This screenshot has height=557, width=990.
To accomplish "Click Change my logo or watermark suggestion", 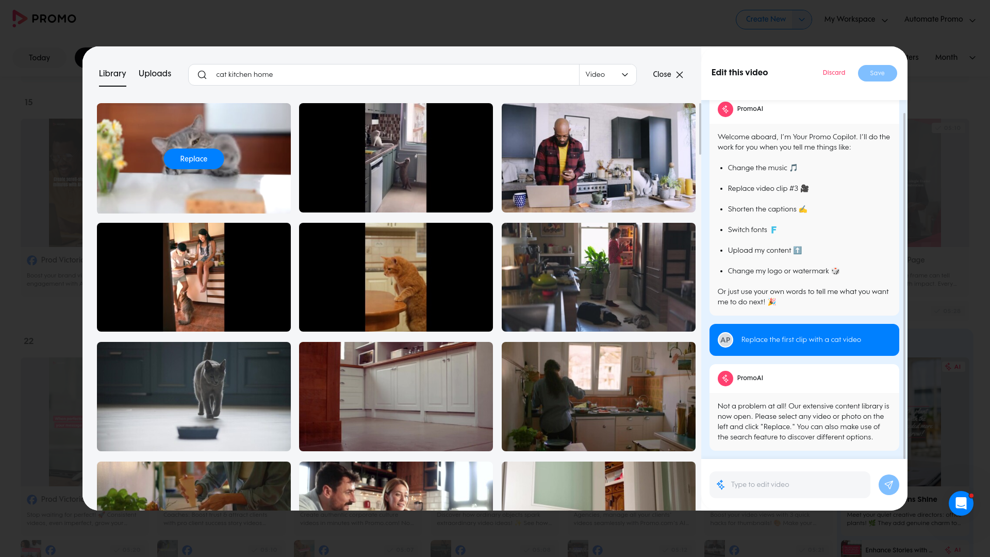I will (x=783, y=271).
